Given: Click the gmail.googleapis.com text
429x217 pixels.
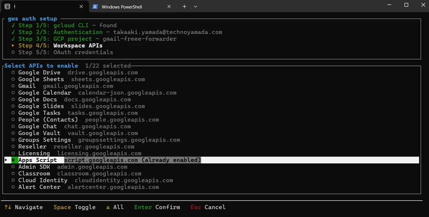Looking at the screenshot, I should pyautogui.click(x=78, y=86).
